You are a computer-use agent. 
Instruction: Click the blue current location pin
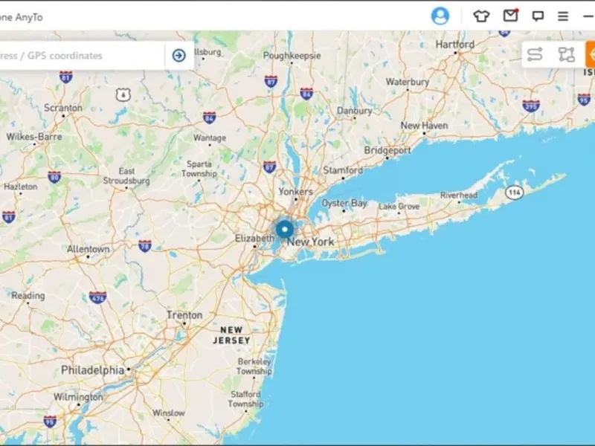tap(285, 230)
